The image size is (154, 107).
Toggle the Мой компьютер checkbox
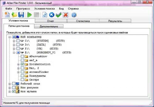[14, 37]
